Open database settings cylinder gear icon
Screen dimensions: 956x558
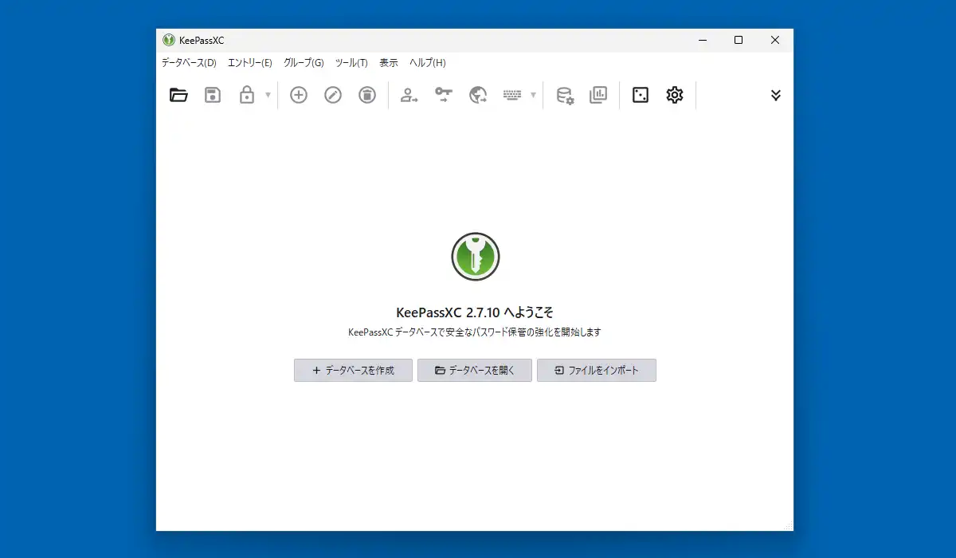tap(565, 96)
